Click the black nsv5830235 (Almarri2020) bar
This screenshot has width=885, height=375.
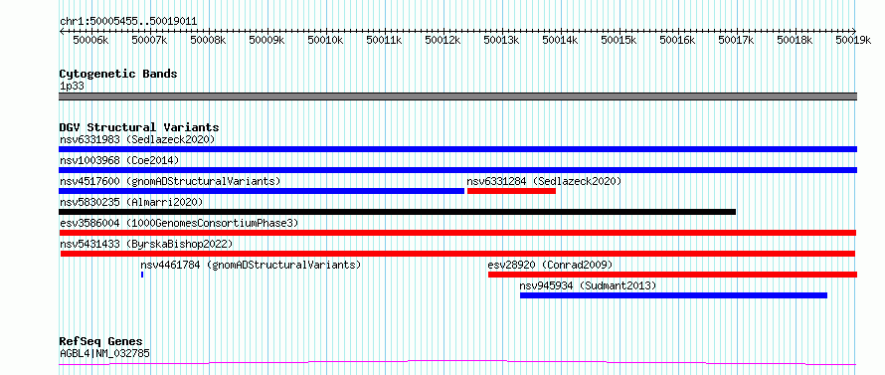point(398,212)
